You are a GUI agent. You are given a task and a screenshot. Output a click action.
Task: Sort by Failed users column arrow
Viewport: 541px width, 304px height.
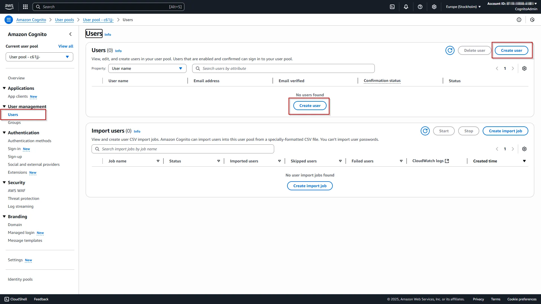(x=401, y=161)
